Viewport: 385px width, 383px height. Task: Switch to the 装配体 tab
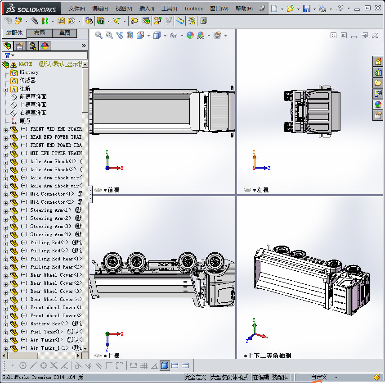point(14,33)
